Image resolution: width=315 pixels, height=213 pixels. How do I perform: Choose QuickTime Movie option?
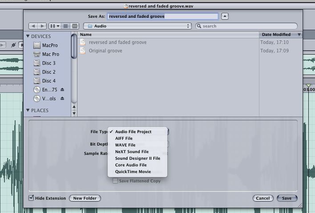137,172
